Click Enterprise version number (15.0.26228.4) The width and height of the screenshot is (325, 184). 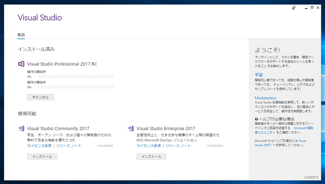click(x=215, y=146)
